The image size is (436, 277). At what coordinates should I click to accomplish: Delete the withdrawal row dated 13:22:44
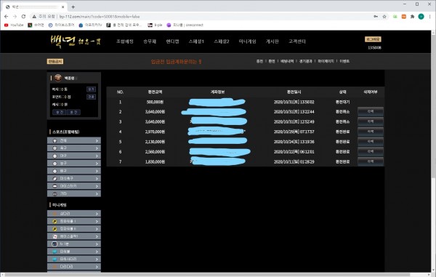pos(371,111)
